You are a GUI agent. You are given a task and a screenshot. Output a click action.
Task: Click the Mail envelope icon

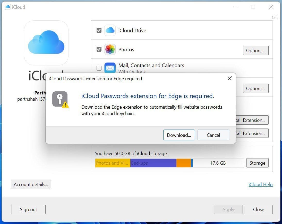tap(110, 68)
